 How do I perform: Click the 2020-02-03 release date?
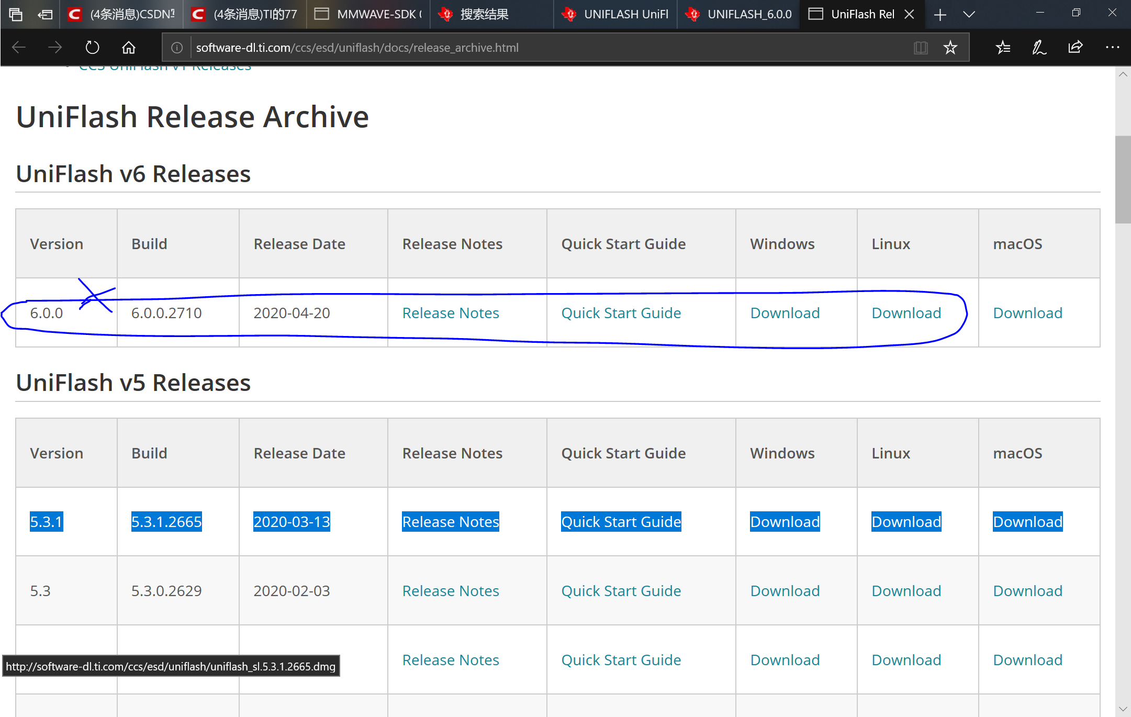pos(292,591)
